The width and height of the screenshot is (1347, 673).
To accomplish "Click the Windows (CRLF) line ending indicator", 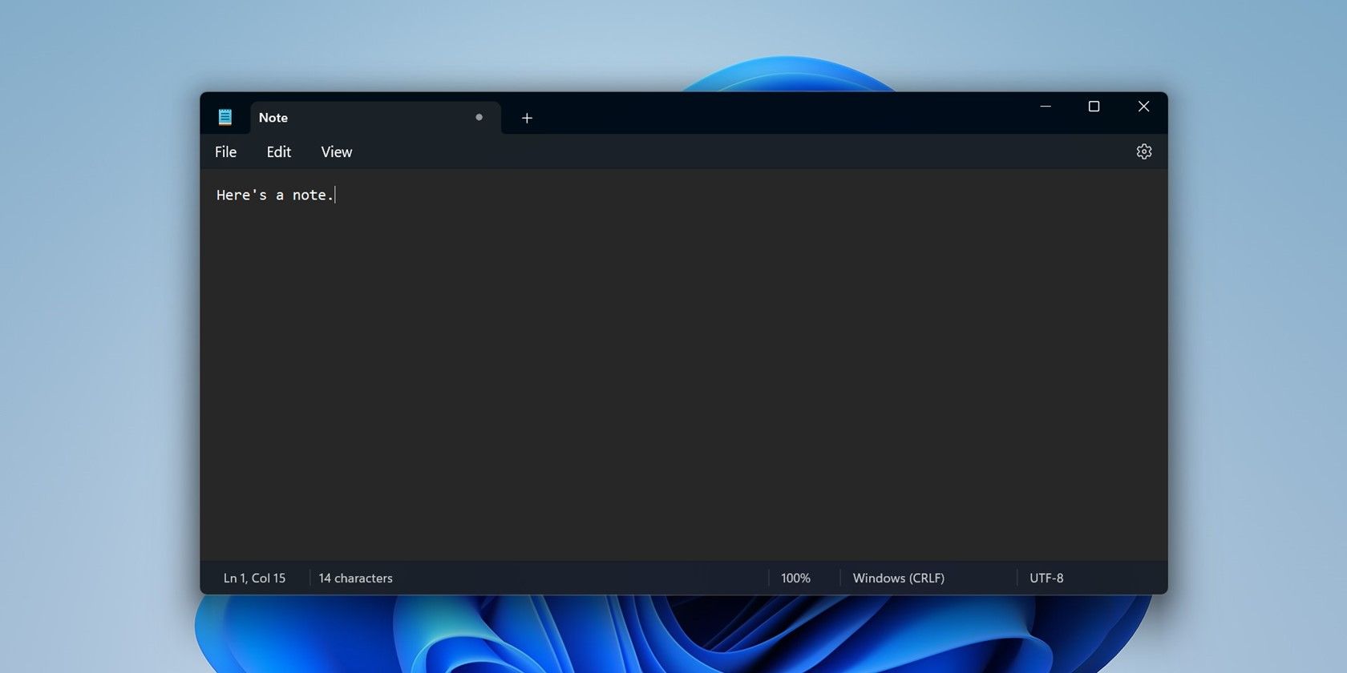I will pos(898,578).
